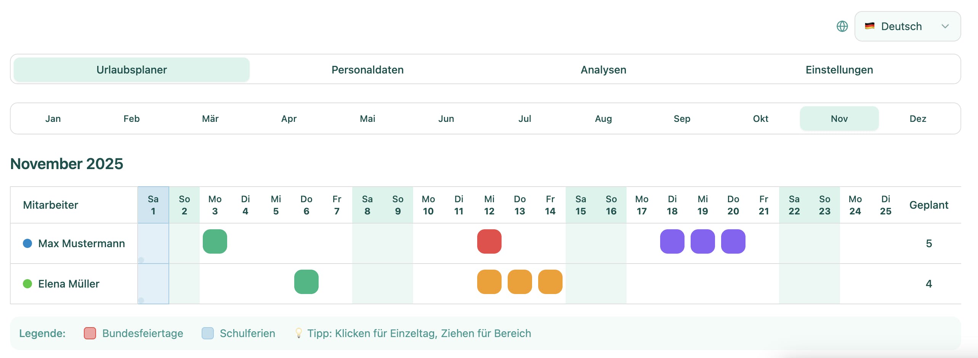The height and width of the screenshot is (358, 978).
Task: Select Juli in the month bar
Action: pyautogui.click(x=525, y=118)
